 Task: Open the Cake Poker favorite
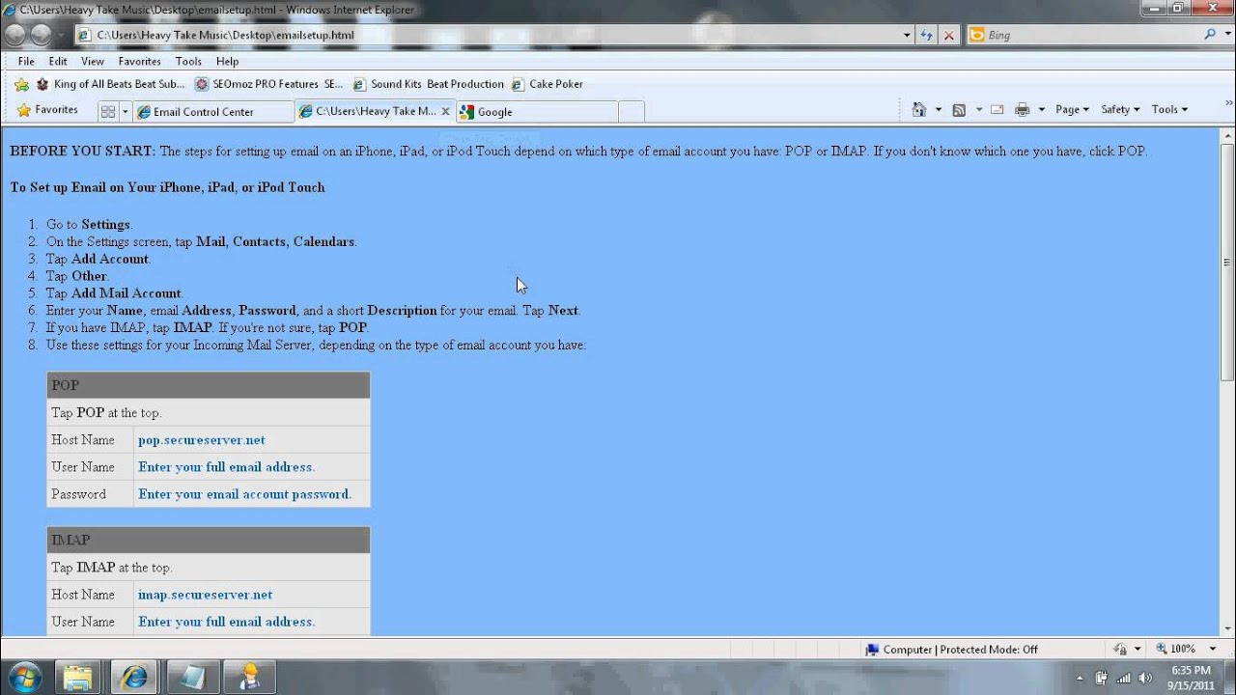tap(547, 84)
